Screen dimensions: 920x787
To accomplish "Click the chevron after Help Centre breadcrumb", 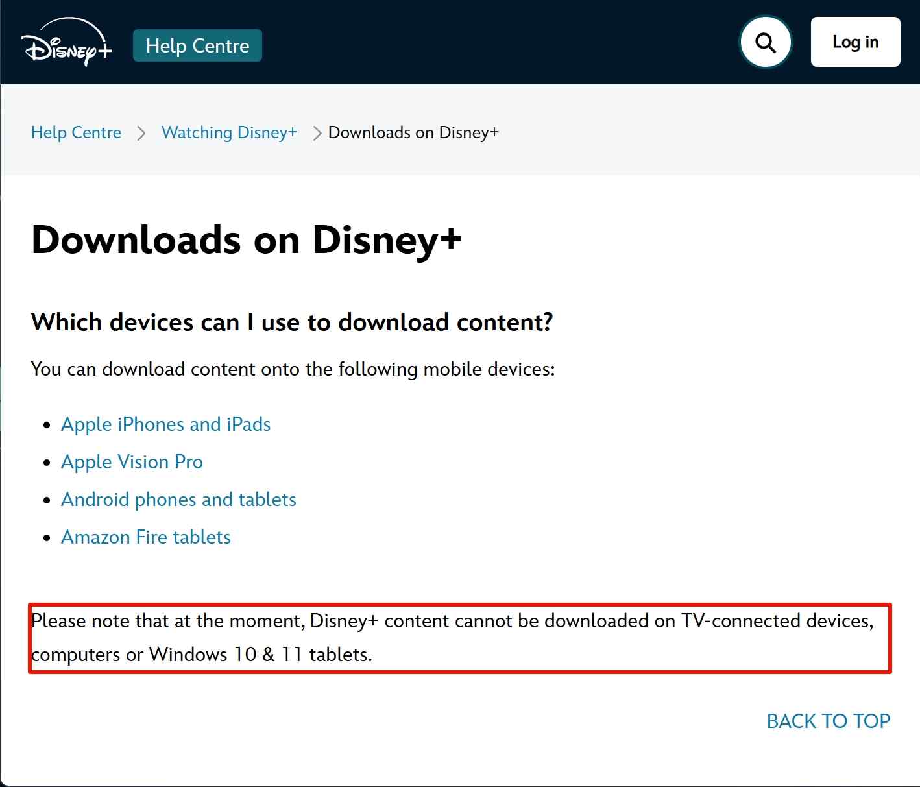I will (x=141, y=132).
